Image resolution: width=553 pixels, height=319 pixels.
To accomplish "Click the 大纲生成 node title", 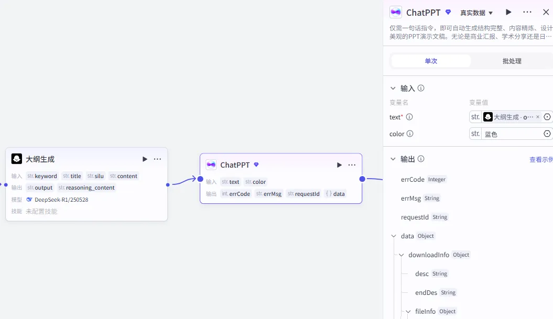I will click(x=40, y=159).
